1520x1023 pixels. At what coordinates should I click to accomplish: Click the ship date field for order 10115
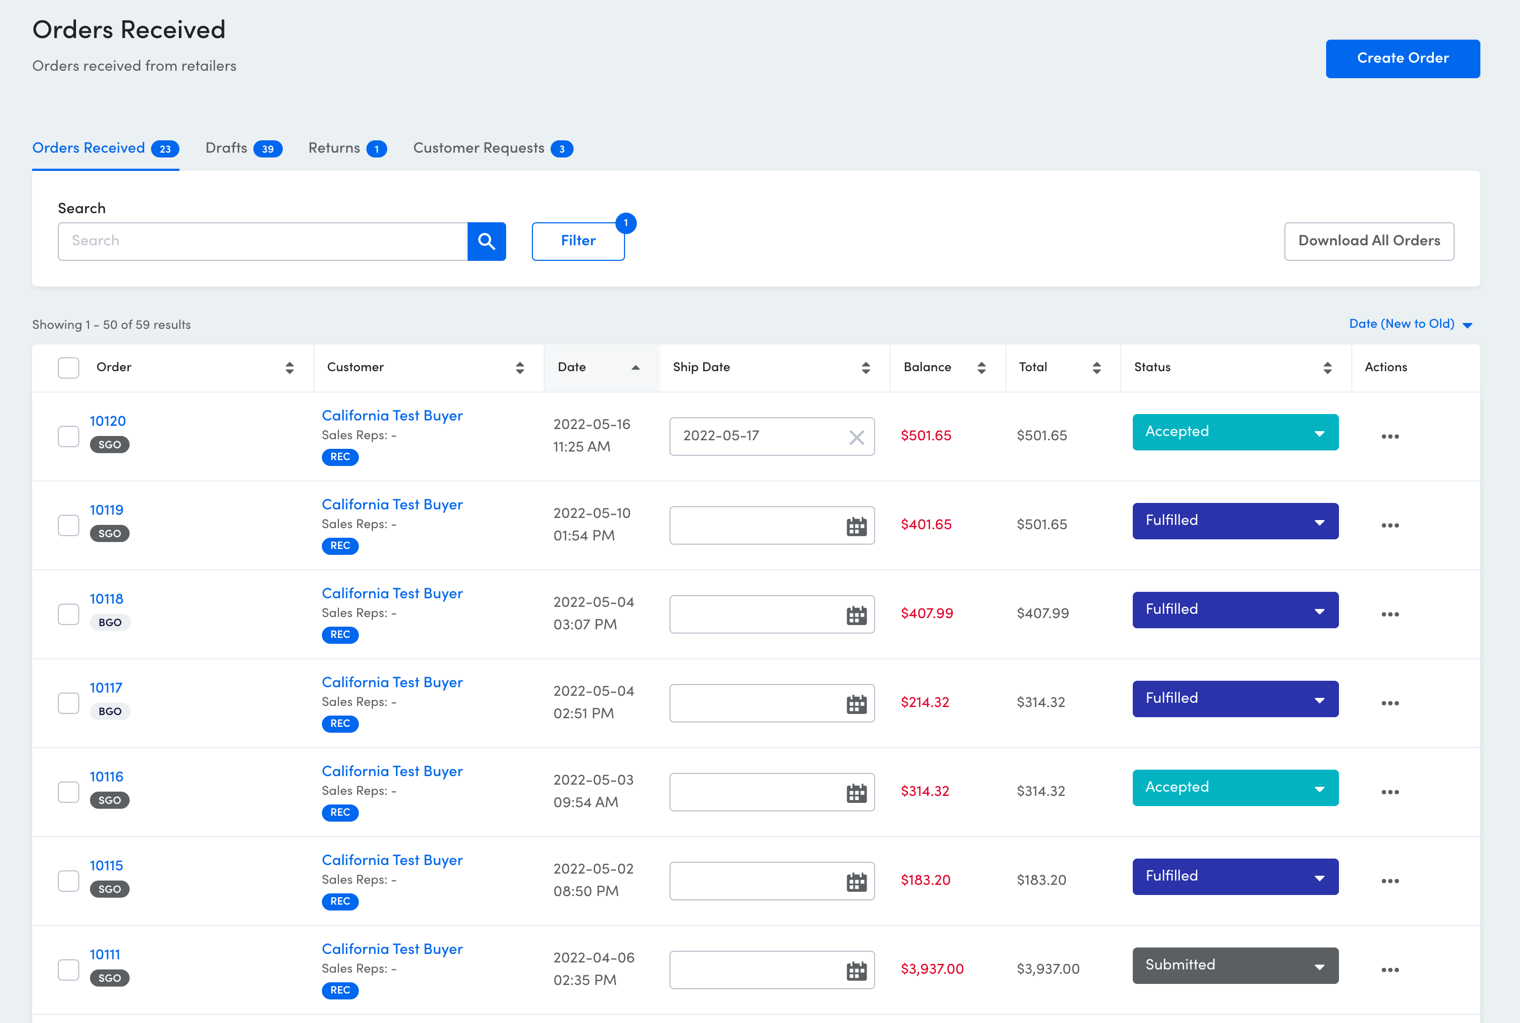772,882
